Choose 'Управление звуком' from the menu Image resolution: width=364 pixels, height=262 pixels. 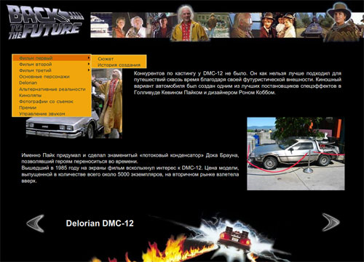coord(52,114)
